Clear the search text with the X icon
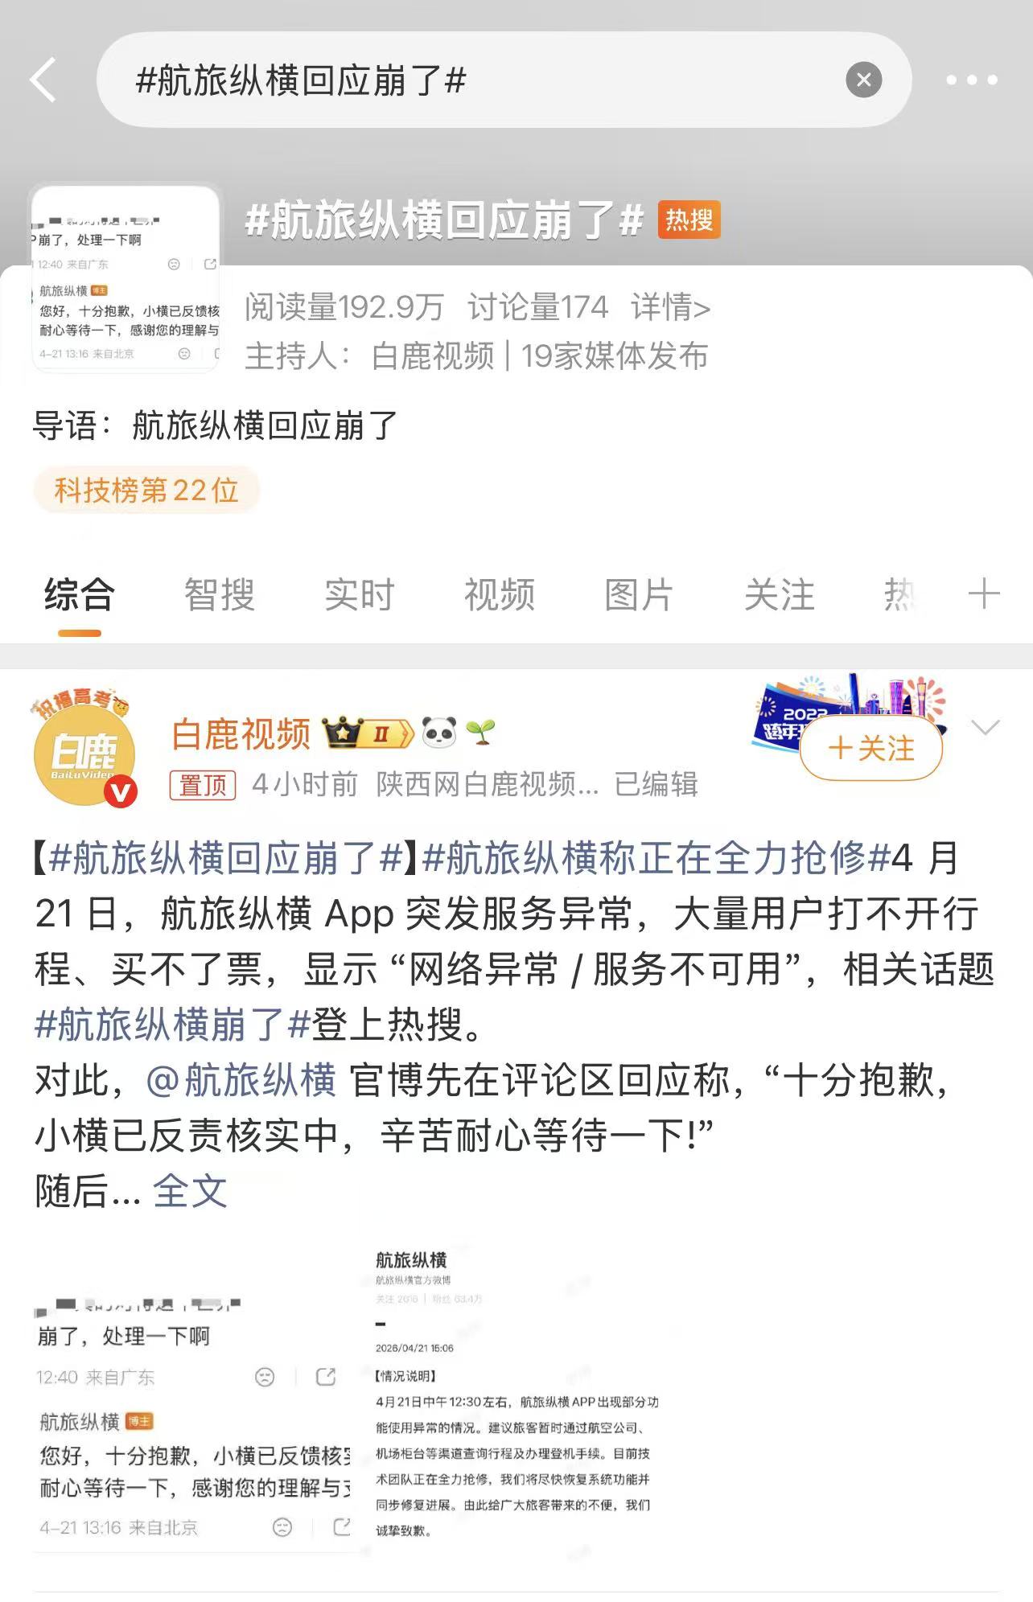1033x1602 pixels. (x=863, y=80)
